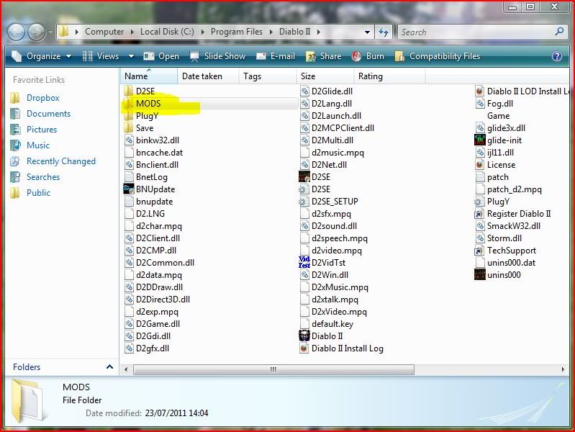Image resolution: width=575 pixels, height=432 pixels.
Task: Expand the recent pages dropdown beside Forward
Action: (x=50, y=32)
